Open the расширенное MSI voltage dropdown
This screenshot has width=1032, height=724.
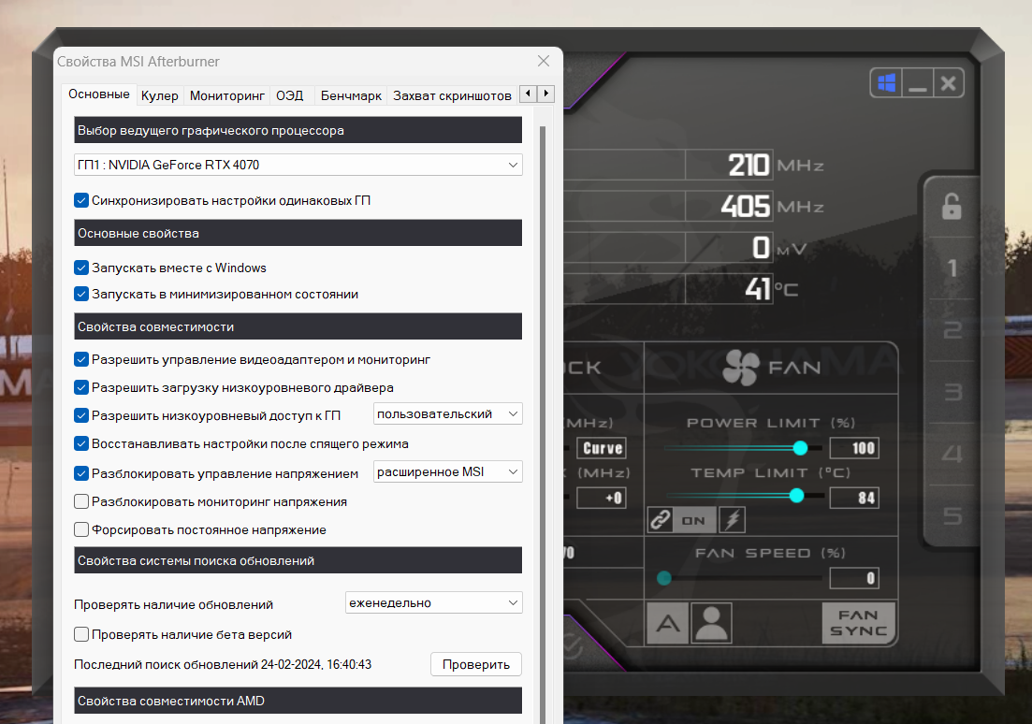click(x=447, y=472)
